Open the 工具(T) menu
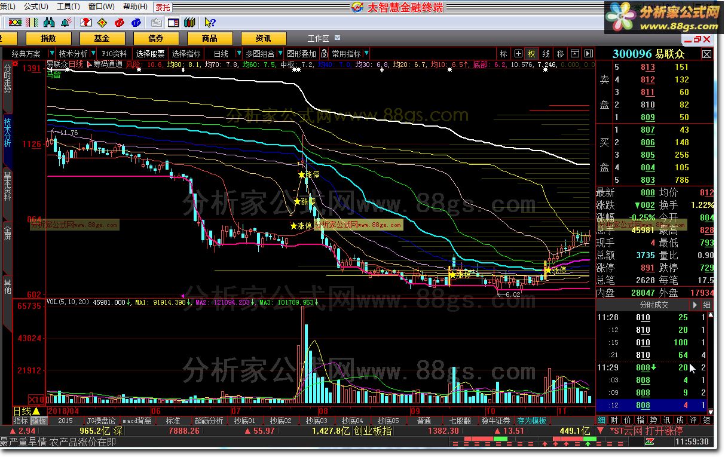725x457 pixels. click(x=68, y=7)
